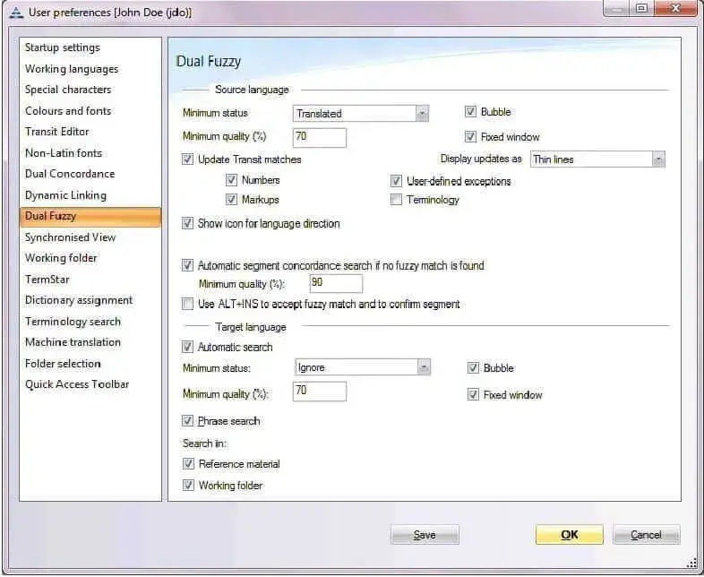This screenshot has height=577, width=704.
Task: Open Synchronised View settings
Action: (x=71, y=237)
